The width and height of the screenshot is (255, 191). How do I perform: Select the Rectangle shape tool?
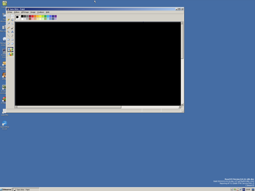8,39
